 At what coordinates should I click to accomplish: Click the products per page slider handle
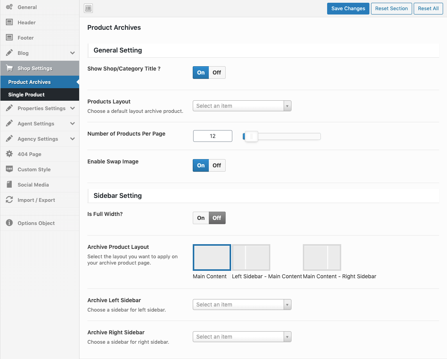point(251,136)
